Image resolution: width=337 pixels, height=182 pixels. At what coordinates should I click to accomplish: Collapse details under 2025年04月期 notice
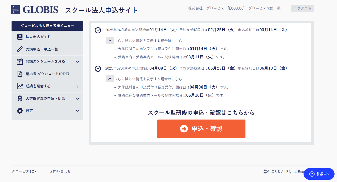click(110, 40)
